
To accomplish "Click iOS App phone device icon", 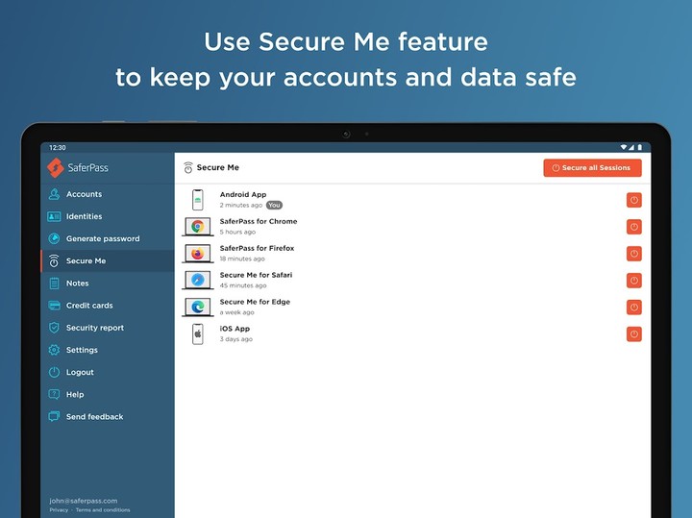I will coord(198,334).
